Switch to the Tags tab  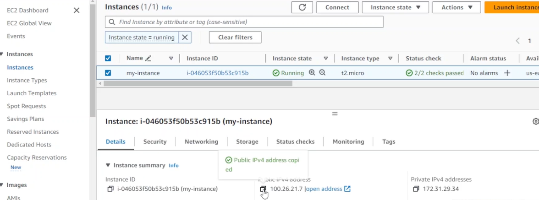[x=389, y=141]
